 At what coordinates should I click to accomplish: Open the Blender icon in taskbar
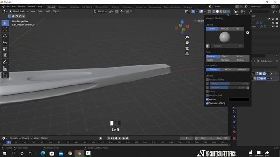(79, 153)
